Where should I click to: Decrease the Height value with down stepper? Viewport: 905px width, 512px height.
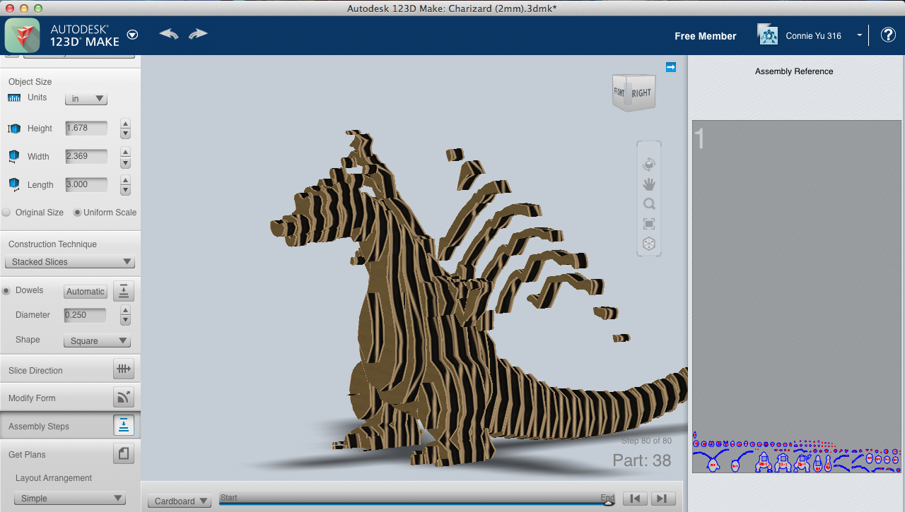coord(125,134)
